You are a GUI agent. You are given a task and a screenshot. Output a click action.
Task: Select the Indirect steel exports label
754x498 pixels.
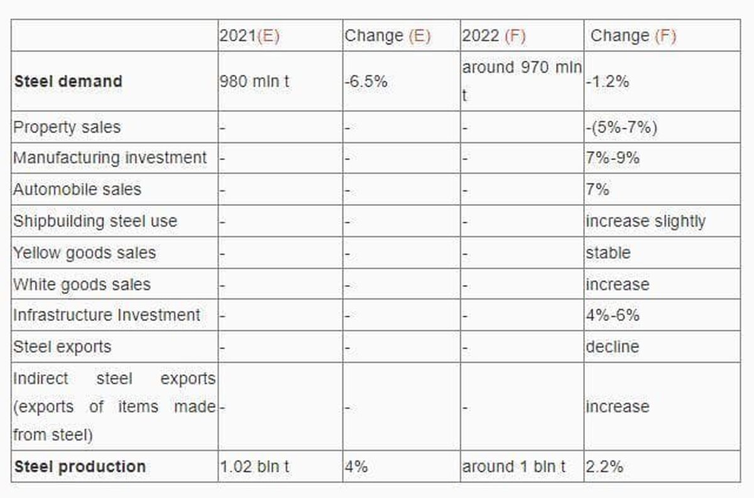114,406
